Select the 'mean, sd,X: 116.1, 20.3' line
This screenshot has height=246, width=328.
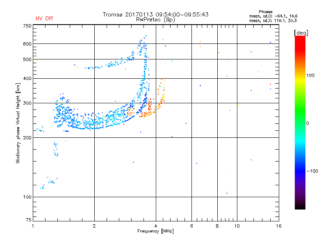pyautogui.click(x=273, y=20)
